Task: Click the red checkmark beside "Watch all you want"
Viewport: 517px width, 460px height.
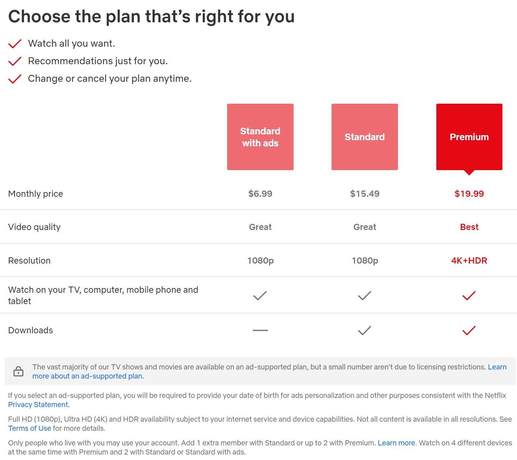Action: [x=14, y=43]
